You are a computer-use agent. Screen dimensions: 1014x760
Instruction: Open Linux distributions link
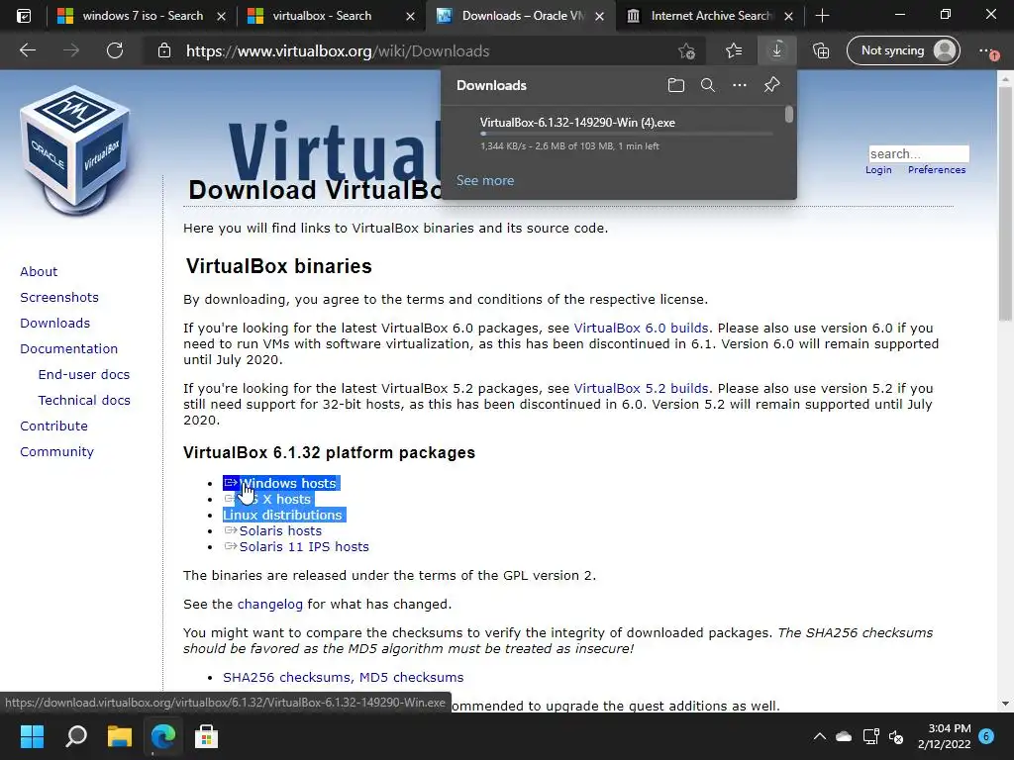click(282, 515)
